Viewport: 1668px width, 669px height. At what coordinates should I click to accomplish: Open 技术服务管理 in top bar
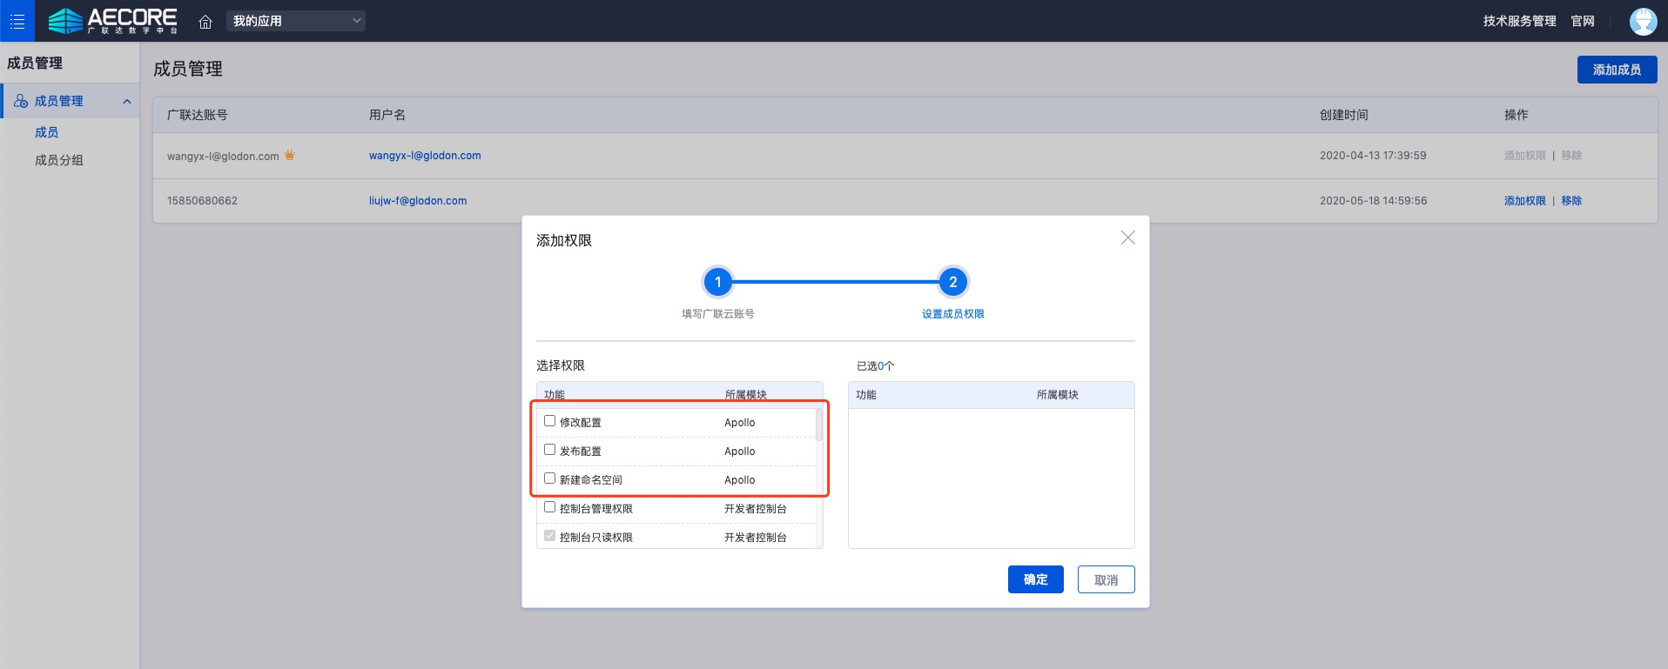[1519, 21]
